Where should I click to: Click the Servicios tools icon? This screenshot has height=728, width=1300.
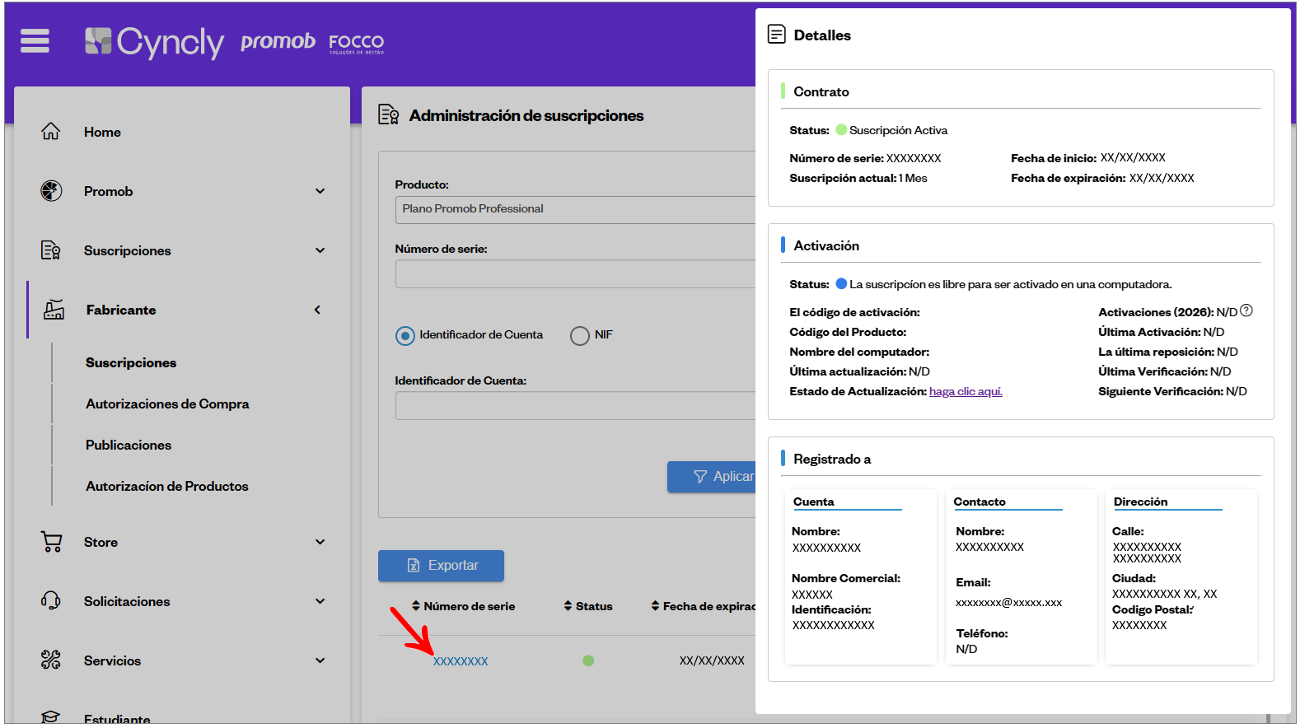coord(51,660)
